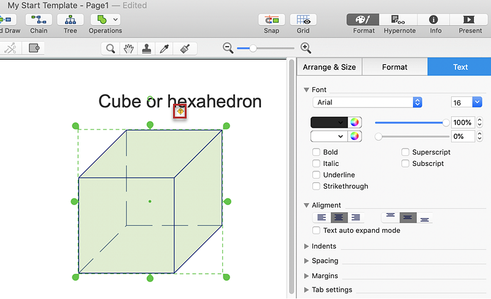Expand the Tab settings section
Viewport: 491px width, 299px height.
click(x=307, y=290)
